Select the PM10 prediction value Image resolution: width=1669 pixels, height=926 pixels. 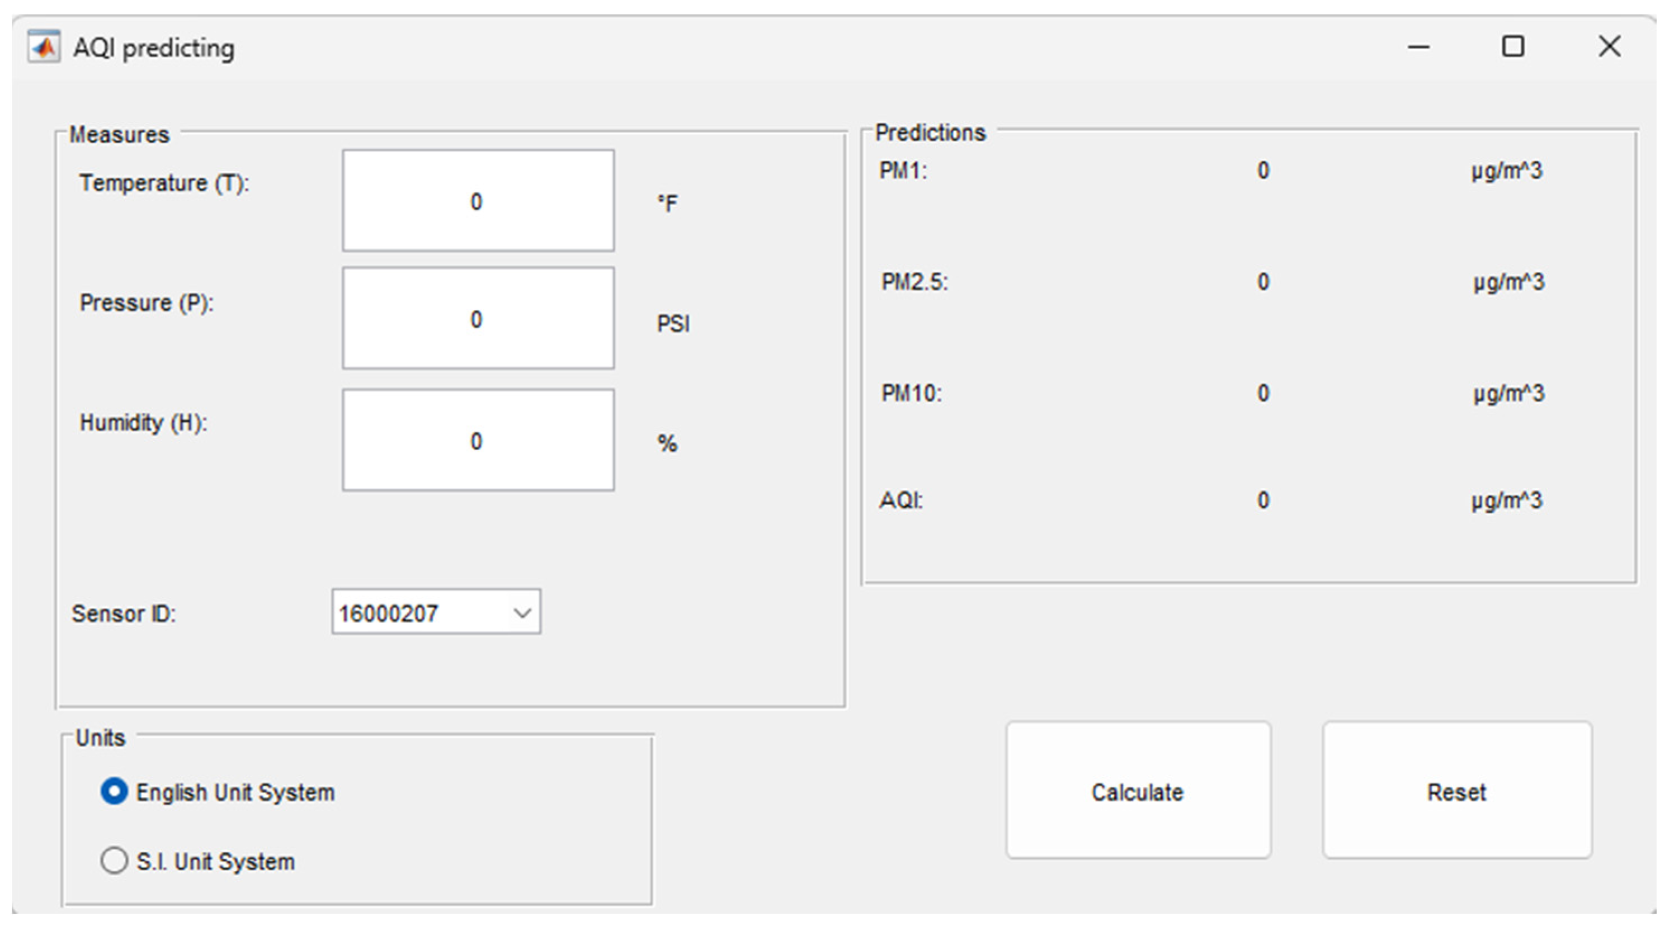(x=1263, y=394)
